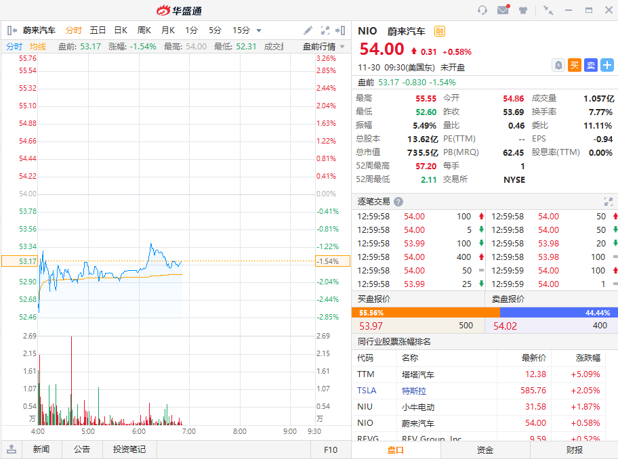This screenshot has height=459, width=618.
Task: Select the 盘口 tab
Action: pos(395,450)
